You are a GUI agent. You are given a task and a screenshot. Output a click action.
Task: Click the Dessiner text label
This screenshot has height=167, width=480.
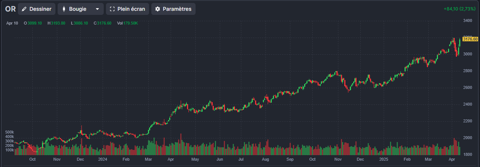pyautogui.click(x=40, y=9)
